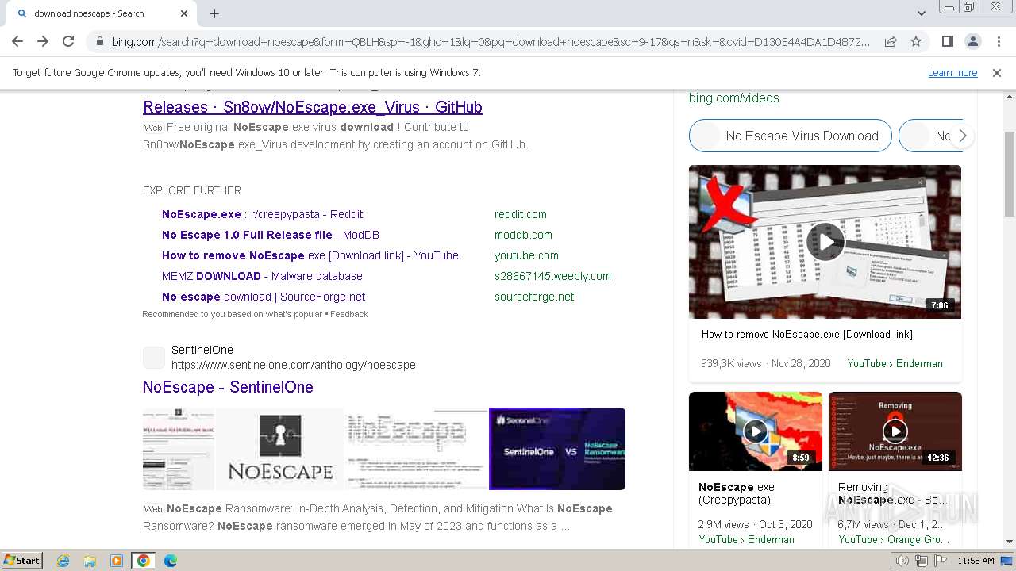Open volume speaker tray icon
Image resolution: width=1016 pixels, height=571 pixels.
pyautogui.click(x=902, y=561)
